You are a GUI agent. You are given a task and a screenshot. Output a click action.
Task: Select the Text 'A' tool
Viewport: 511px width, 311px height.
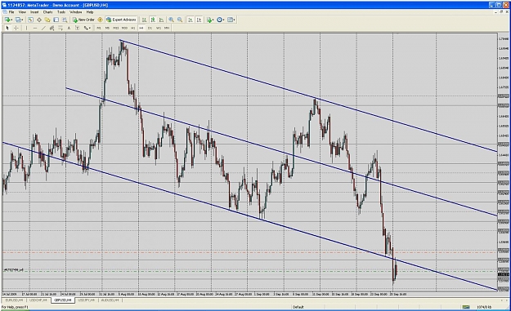coord(69,28)
